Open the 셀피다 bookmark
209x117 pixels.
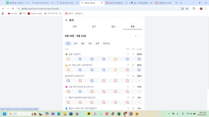[x=74, y=14]
